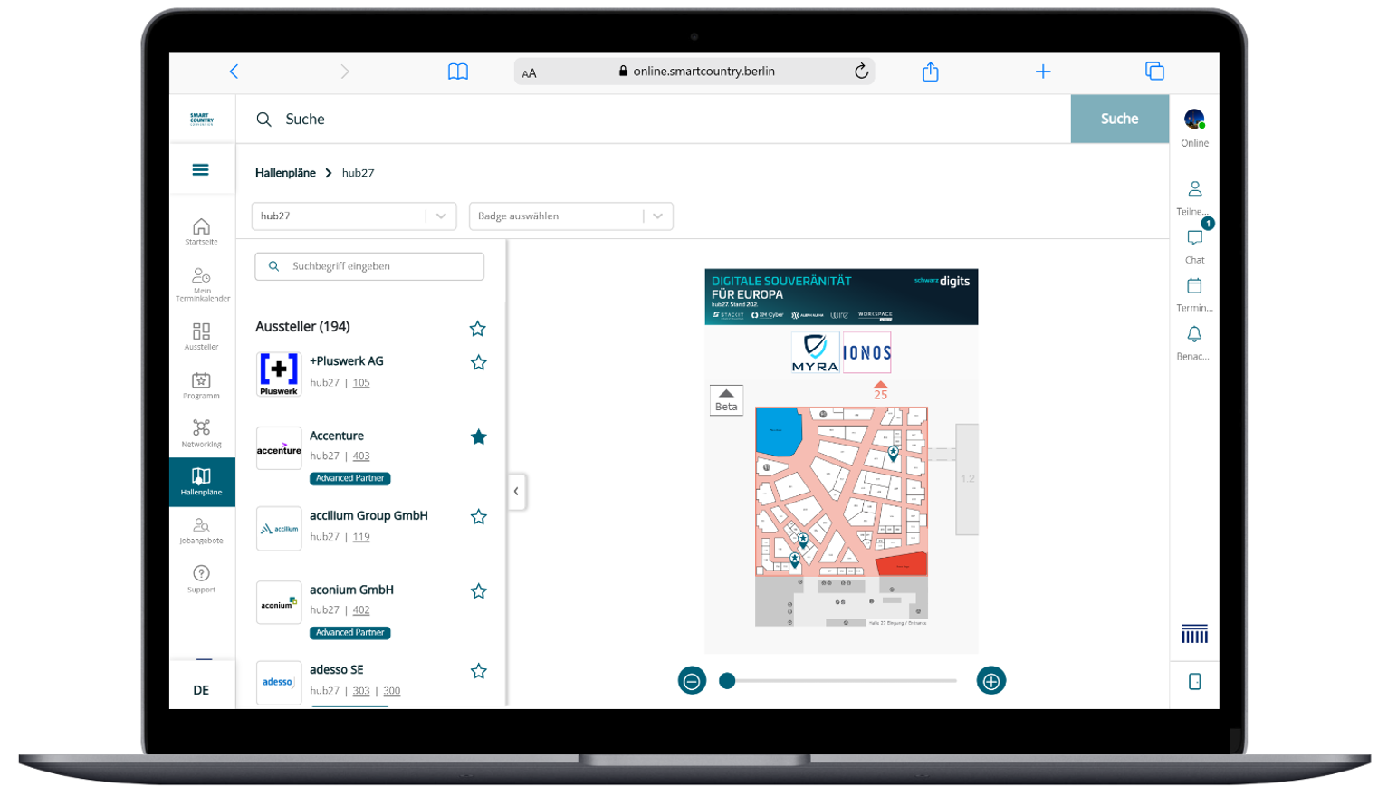Click the notifications bell icon
The height and width of the screenshot is (796, 1378).
pos(1194,335)
